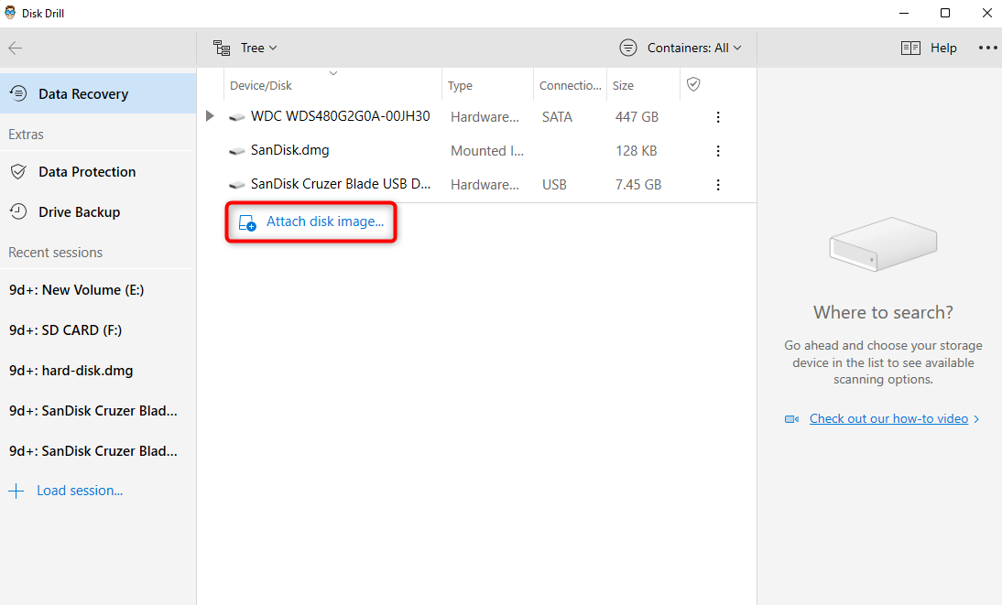The image size is (1002, 605).
Task: Open Containers: All filter dropdown
Action: pyautogui.click(x=694, y=48)
